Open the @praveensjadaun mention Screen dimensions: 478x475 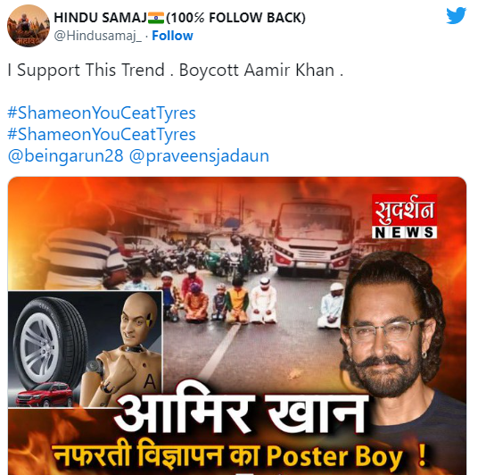point(199,156)
